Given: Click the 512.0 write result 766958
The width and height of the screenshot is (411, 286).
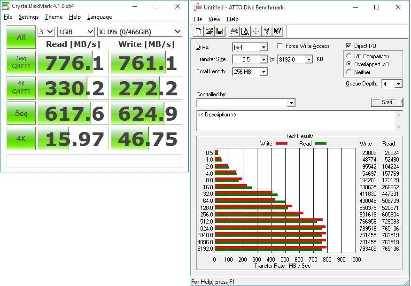Looking at the screenshot, I should [368, 222].
